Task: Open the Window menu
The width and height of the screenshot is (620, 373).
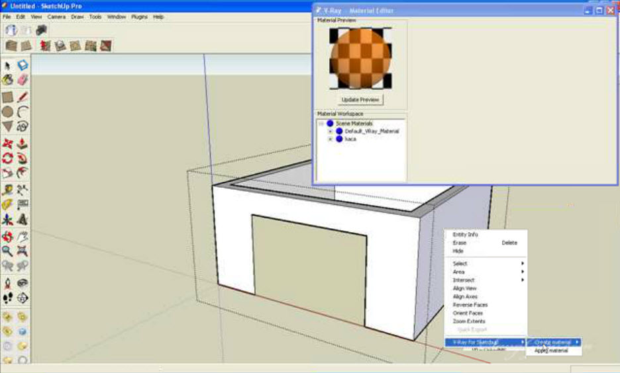Action: (x=117, y=17)
